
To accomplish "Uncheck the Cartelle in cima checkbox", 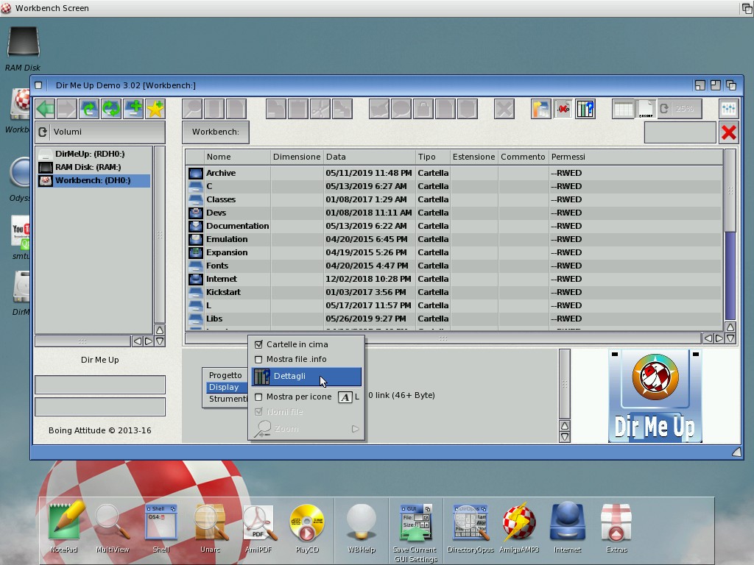I will 258,344.
